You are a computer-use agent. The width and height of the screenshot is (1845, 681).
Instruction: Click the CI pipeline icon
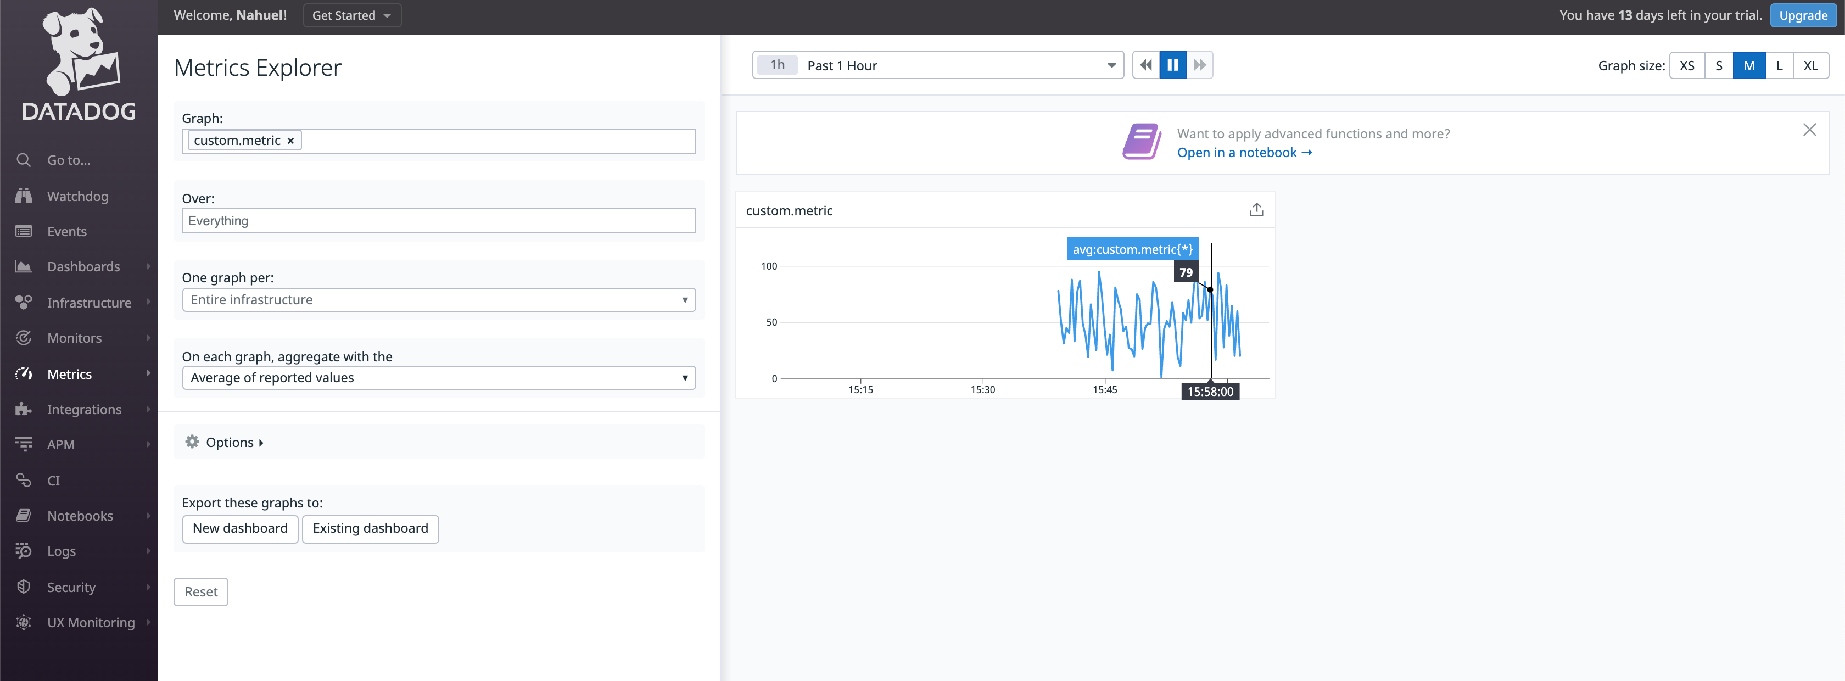(24, 480)
